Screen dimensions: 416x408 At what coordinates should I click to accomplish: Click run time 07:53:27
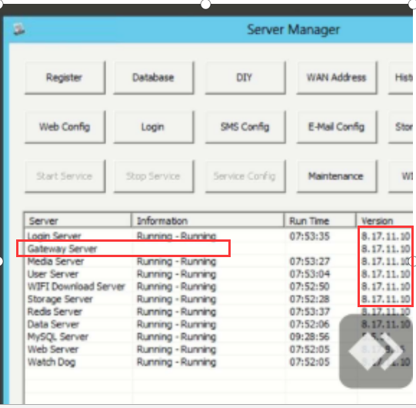[x=309, y=262]
